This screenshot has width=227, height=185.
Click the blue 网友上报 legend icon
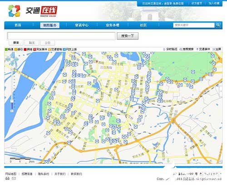64,49
